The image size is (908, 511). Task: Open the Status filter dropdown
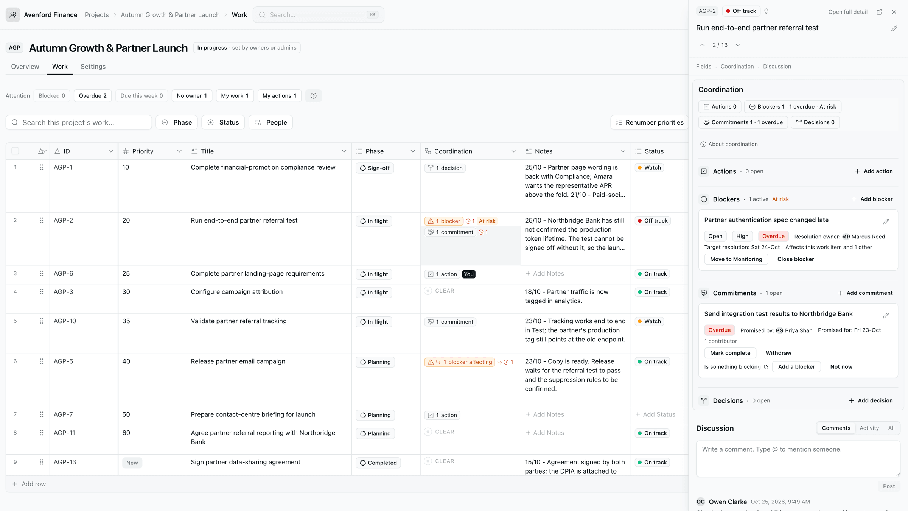[x=223, y=122]
